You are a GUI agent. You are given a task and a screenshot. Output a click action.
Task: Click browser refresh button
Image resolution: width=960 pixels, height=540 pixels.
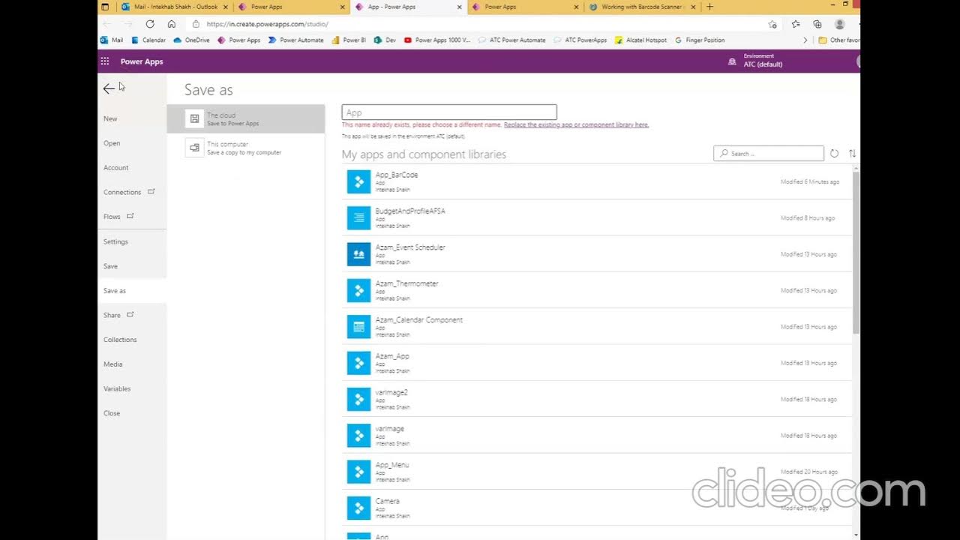coord(150,24)
